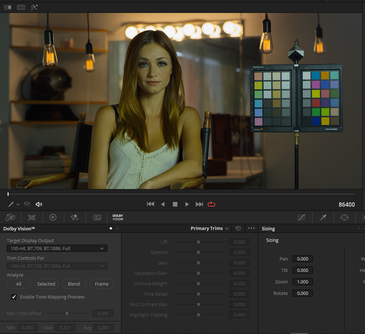Open the Camera Raw palette
The height and width of the screenshot is (334, 365).
tap(10, 218)
